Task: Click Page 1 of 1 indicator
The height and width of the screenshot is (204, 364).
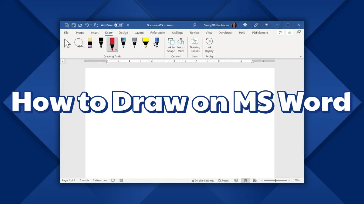Action: [69, 180]
